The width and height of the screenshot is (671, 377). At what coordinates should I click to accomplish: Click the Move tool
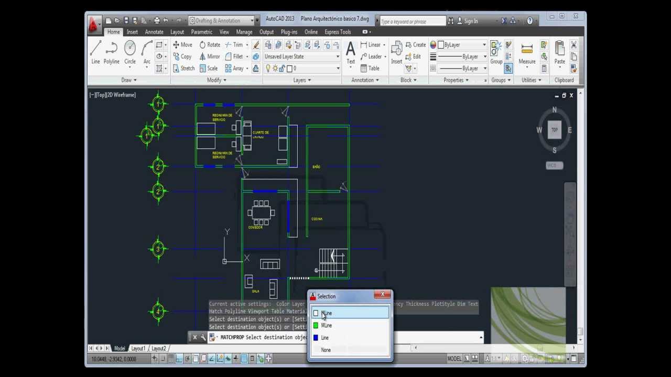point(182,45)
